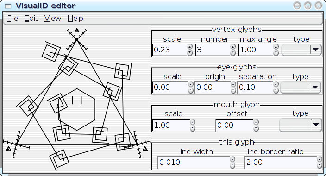Decrease mouth-glyph scale with down arrow

click(x=193, y=128)
